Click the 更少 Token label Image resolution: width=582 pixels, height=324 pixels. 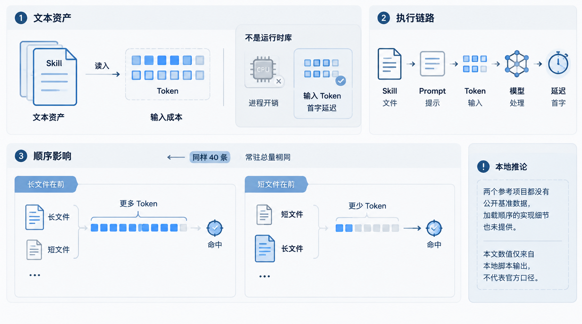(367, 206)
